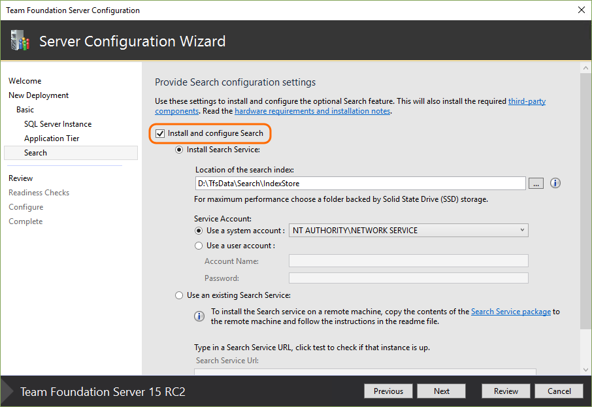Select Use a system account option
Viewport: 592px width, 407px height.
click(199, 231)
